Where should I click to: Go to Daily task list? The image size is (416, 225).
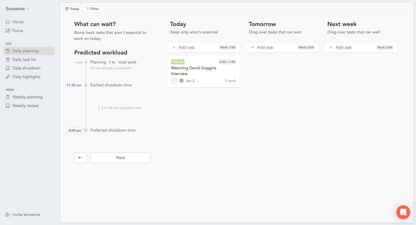tap(24, 59)
